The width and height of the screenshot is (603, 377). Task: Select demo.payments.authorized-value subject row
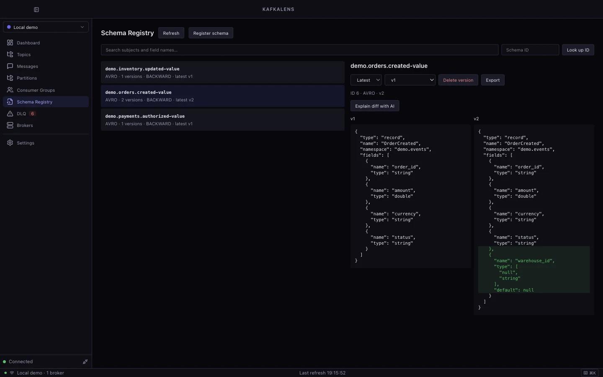pos(223,120)
